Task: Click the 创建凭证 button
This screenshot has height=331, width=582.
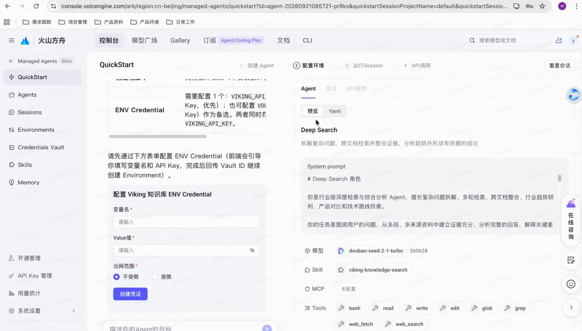Action: click(130, 294)
